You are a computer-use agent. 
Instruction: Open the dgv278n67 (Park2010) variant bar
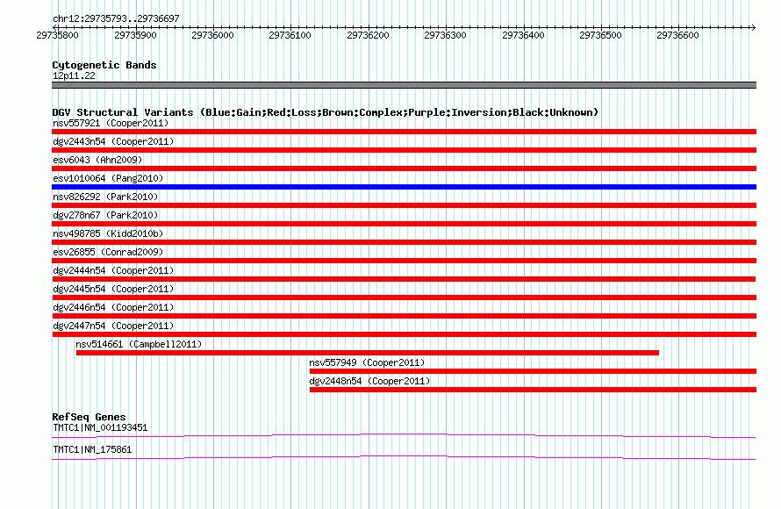pyautogui.click(x=404, y=224)
